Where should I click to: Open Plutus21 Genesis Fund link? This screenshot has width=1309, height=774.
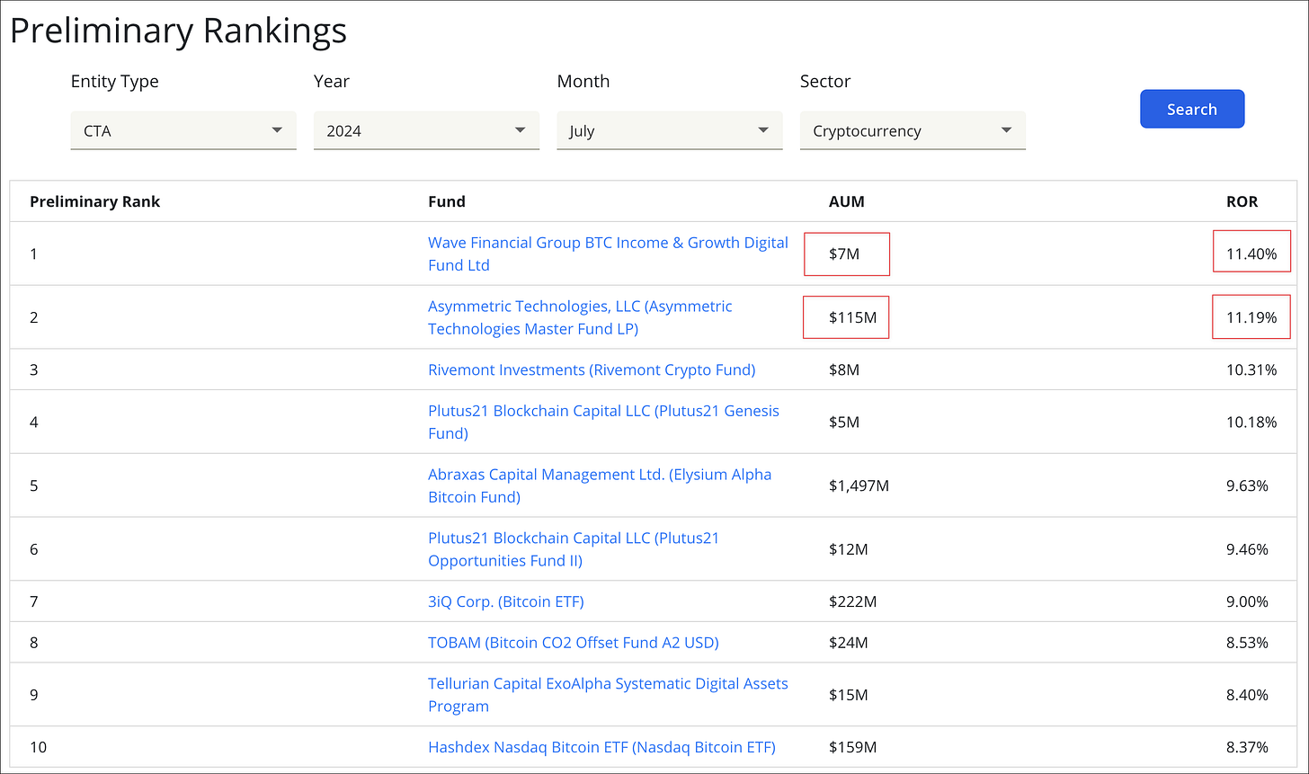(x=603, y=422)
